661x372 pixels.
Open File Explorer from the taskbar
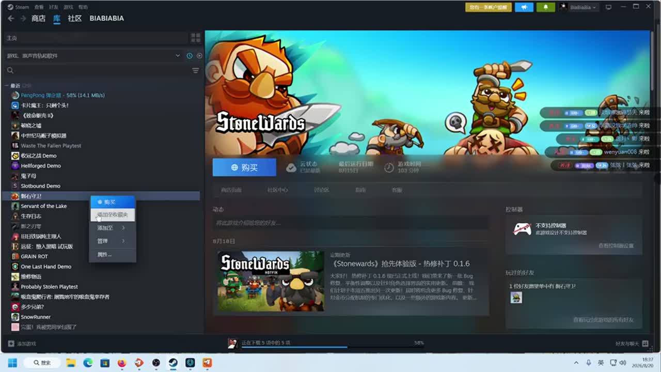[x=71, y=363]
